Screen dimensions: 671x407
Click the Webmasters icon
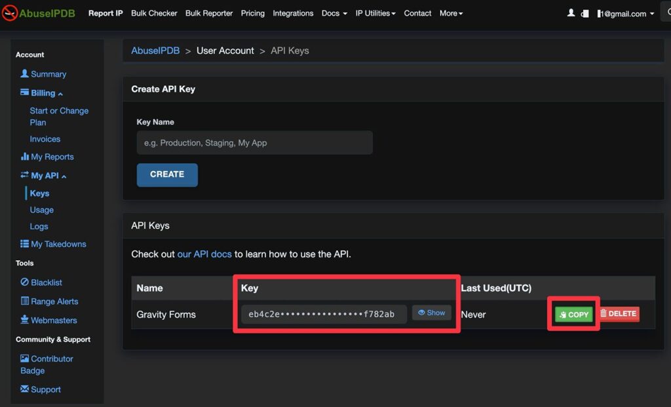tap(25, 319)
